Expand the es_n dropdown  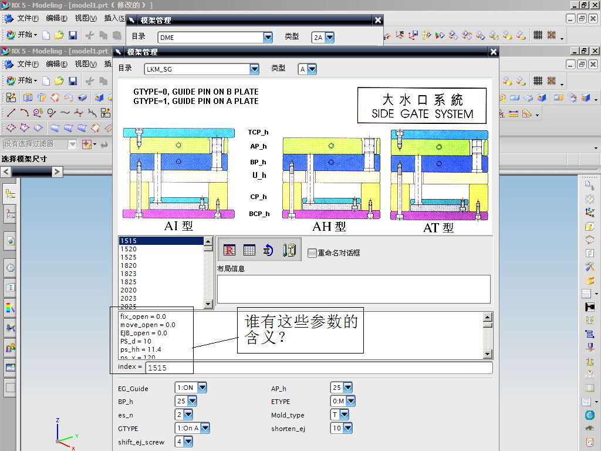188,415
